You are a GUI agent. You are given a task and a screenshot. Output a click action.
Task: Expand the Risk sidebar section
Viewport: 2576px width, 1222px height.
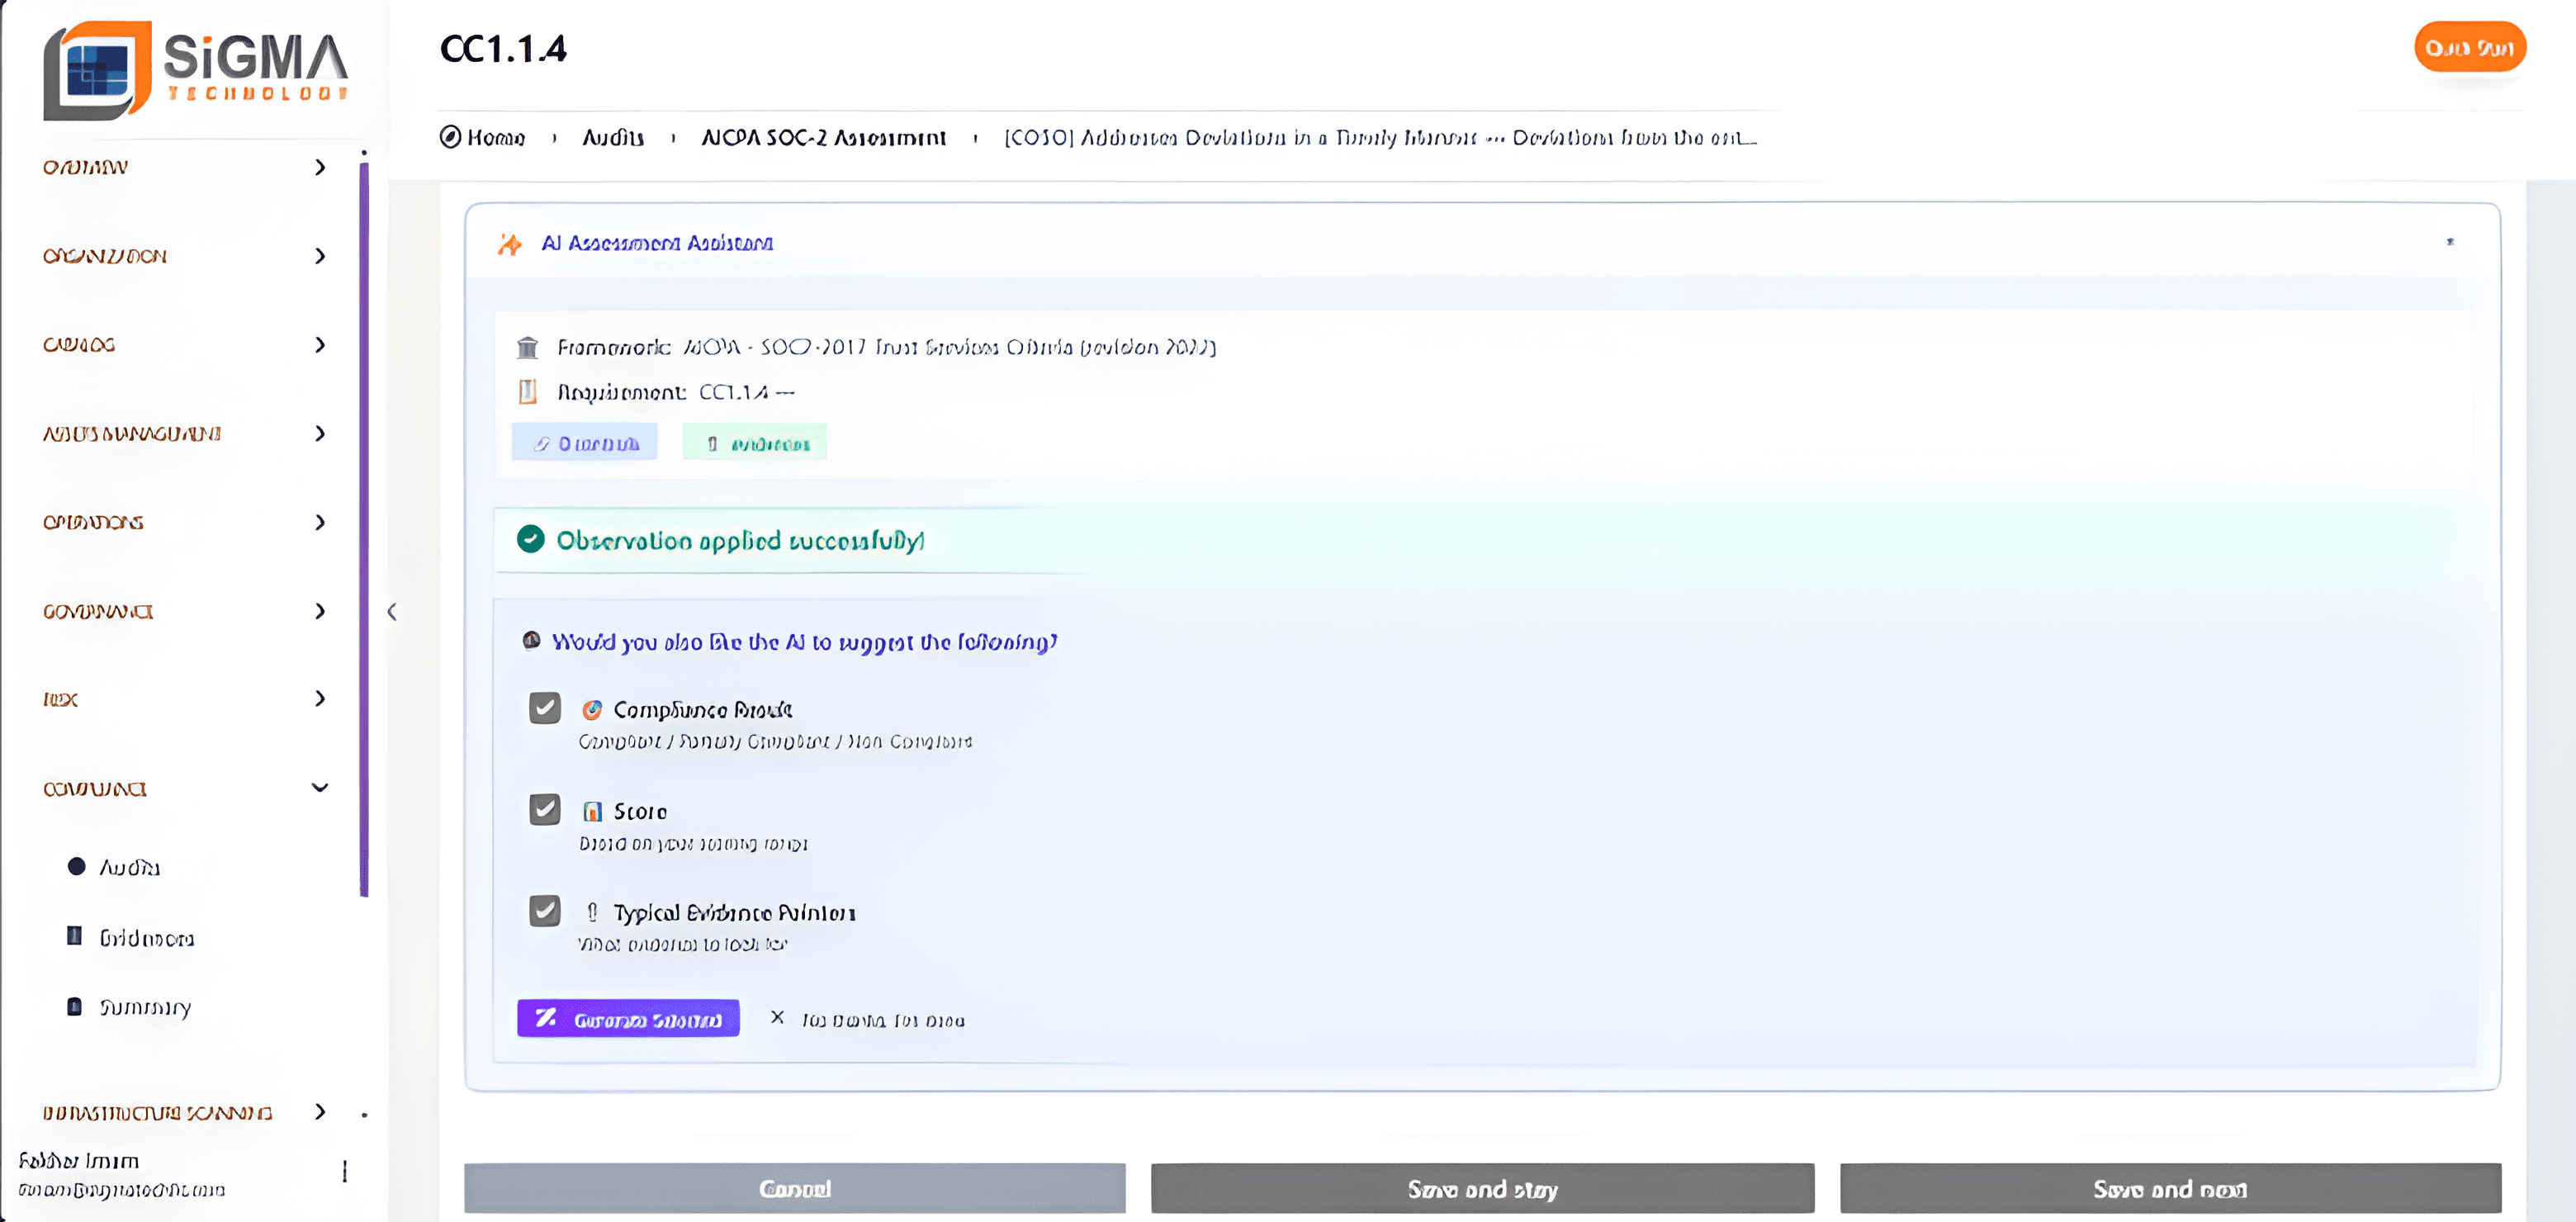pos(320,699)
